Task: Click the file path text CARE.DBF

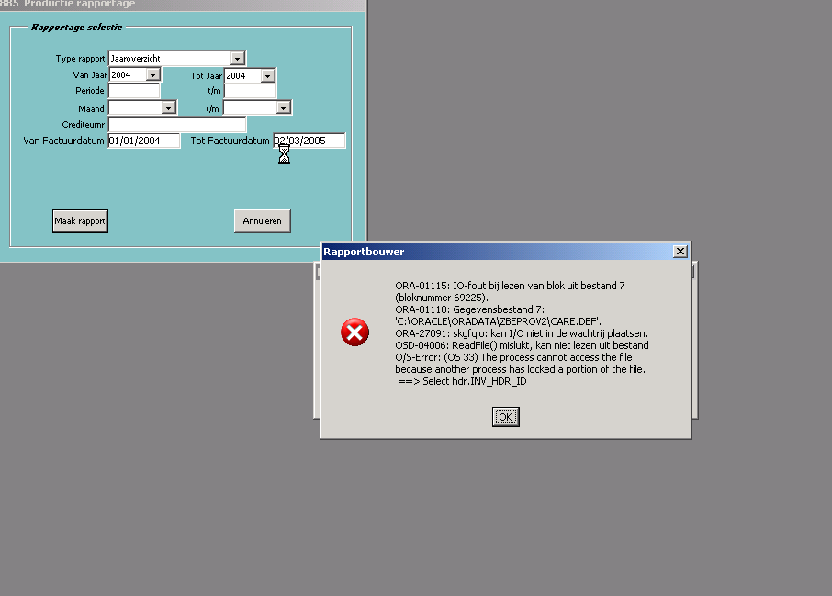Action: click(498, 321)
